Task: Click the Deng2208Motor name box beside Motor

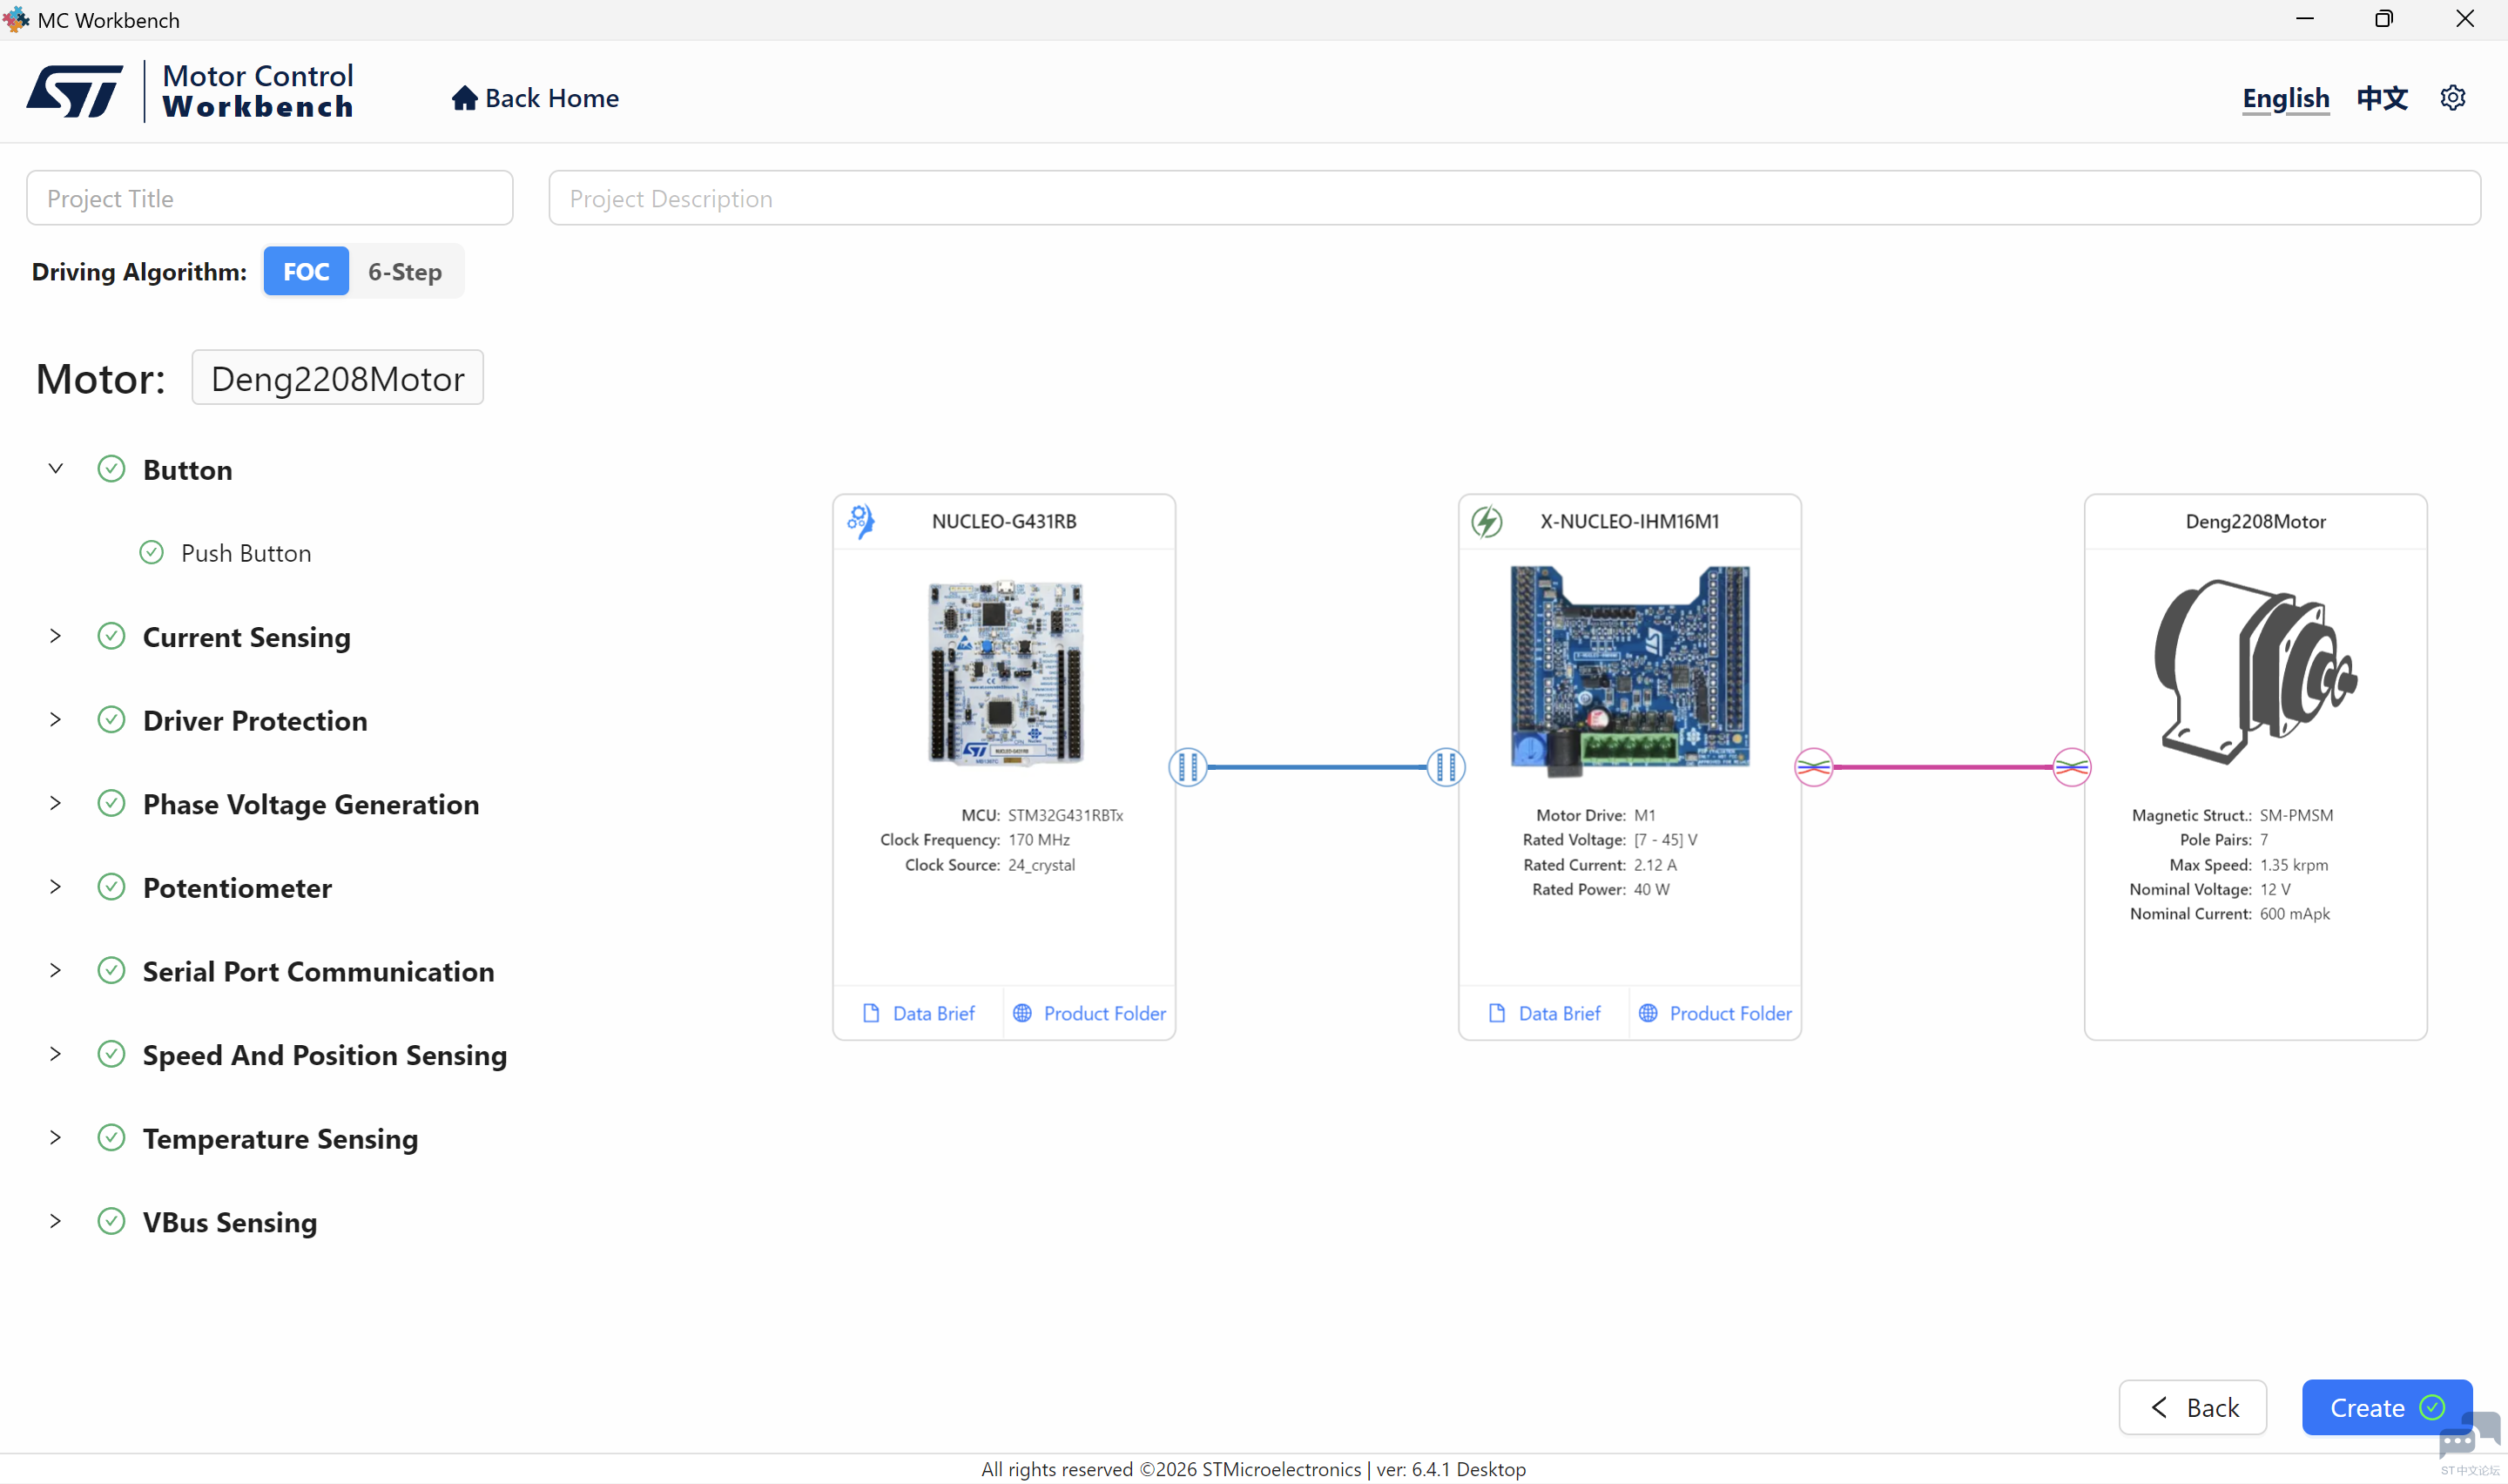Action: pyautogui.click(x=338, y=377)
